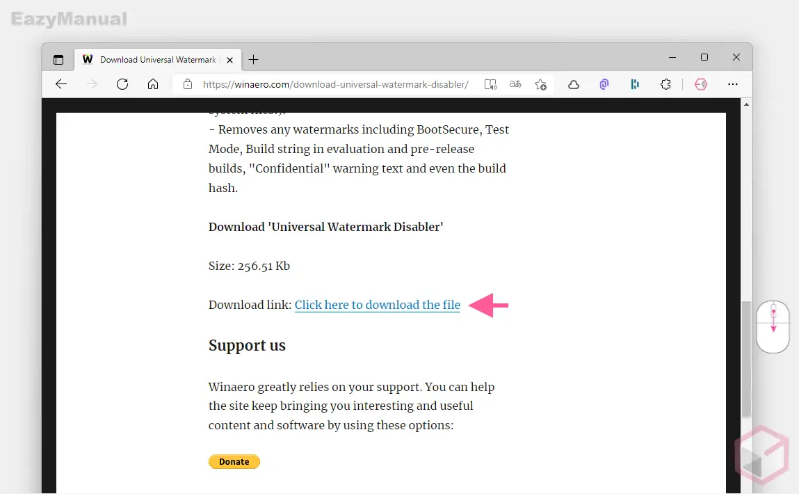Open the browser home page

[x=153, y=84]
